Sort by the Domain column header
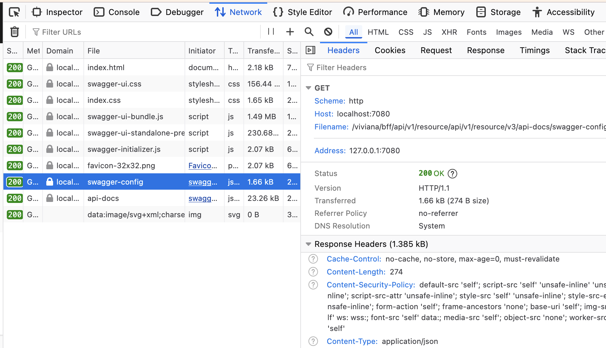The image size is (606, 348). pyautogui.click(x=63, y=51)
